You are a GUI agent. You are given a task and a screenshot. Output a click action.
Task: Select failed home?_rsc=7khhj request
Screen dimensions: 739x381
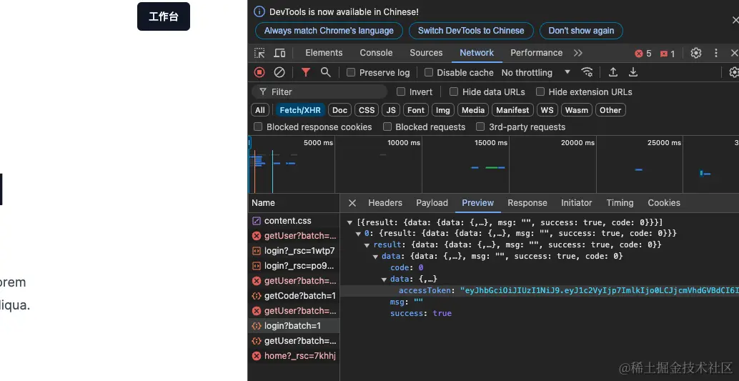[294, 355]
